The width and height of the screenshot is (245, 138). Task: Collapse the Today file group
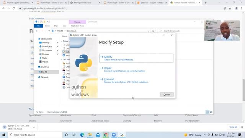(61, 41)
